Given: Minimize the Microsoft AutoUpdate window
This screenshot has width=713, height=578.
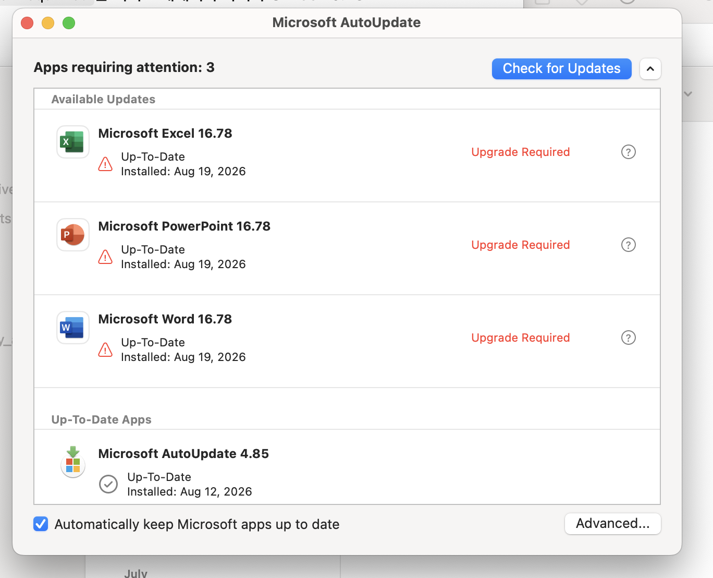Looking at the screenshot, I should pos(48,23).
